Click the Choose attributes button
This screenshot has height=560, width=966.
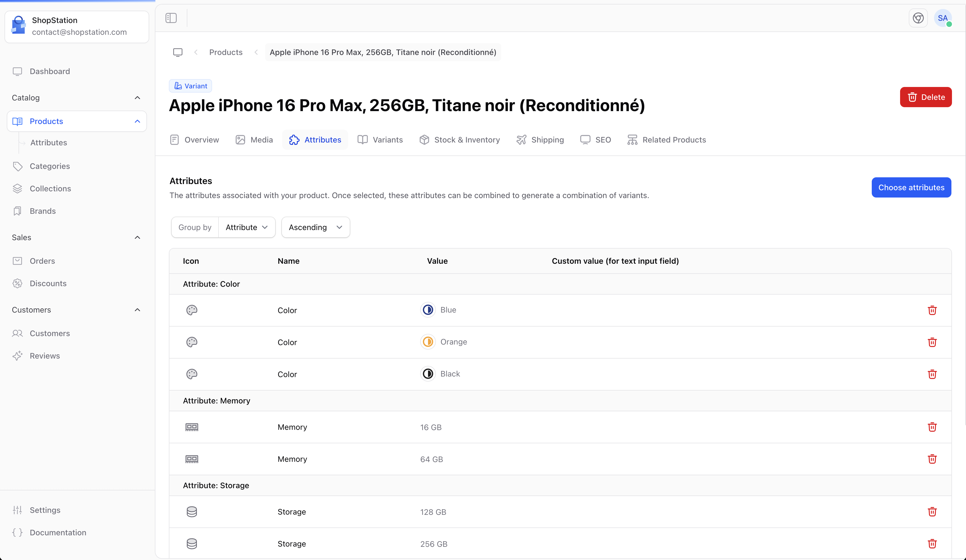tap(911, 188)
